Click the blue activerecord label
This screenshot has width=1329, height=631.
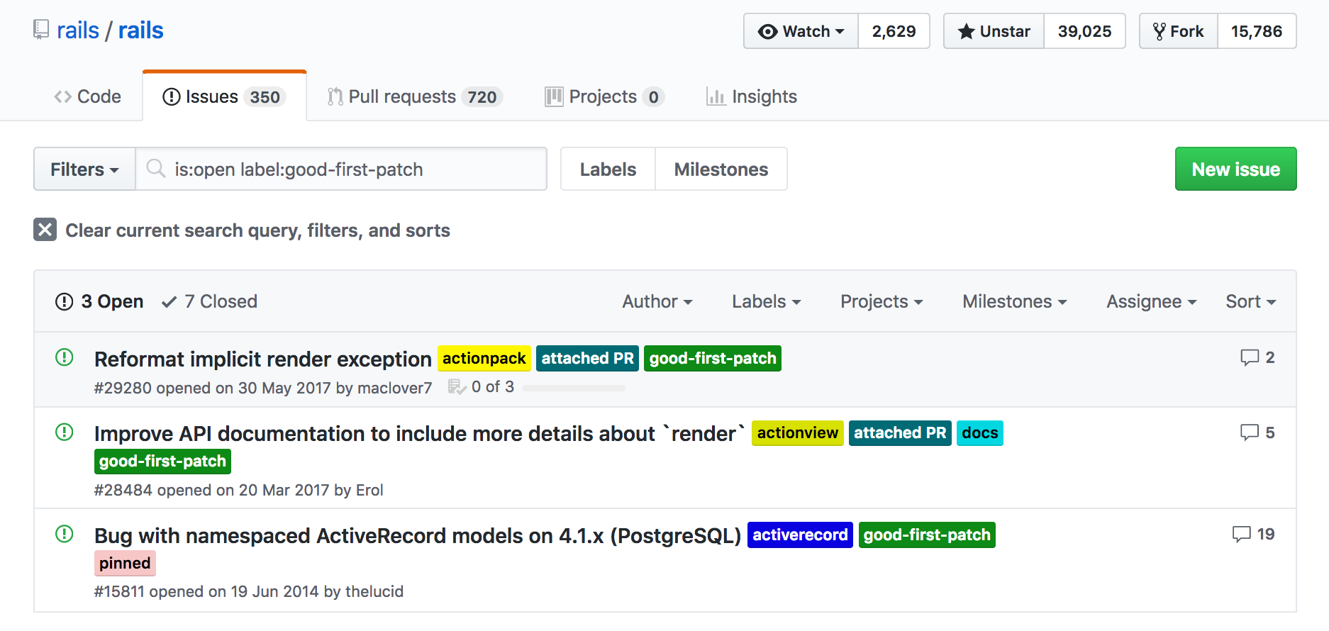[800, 535]
